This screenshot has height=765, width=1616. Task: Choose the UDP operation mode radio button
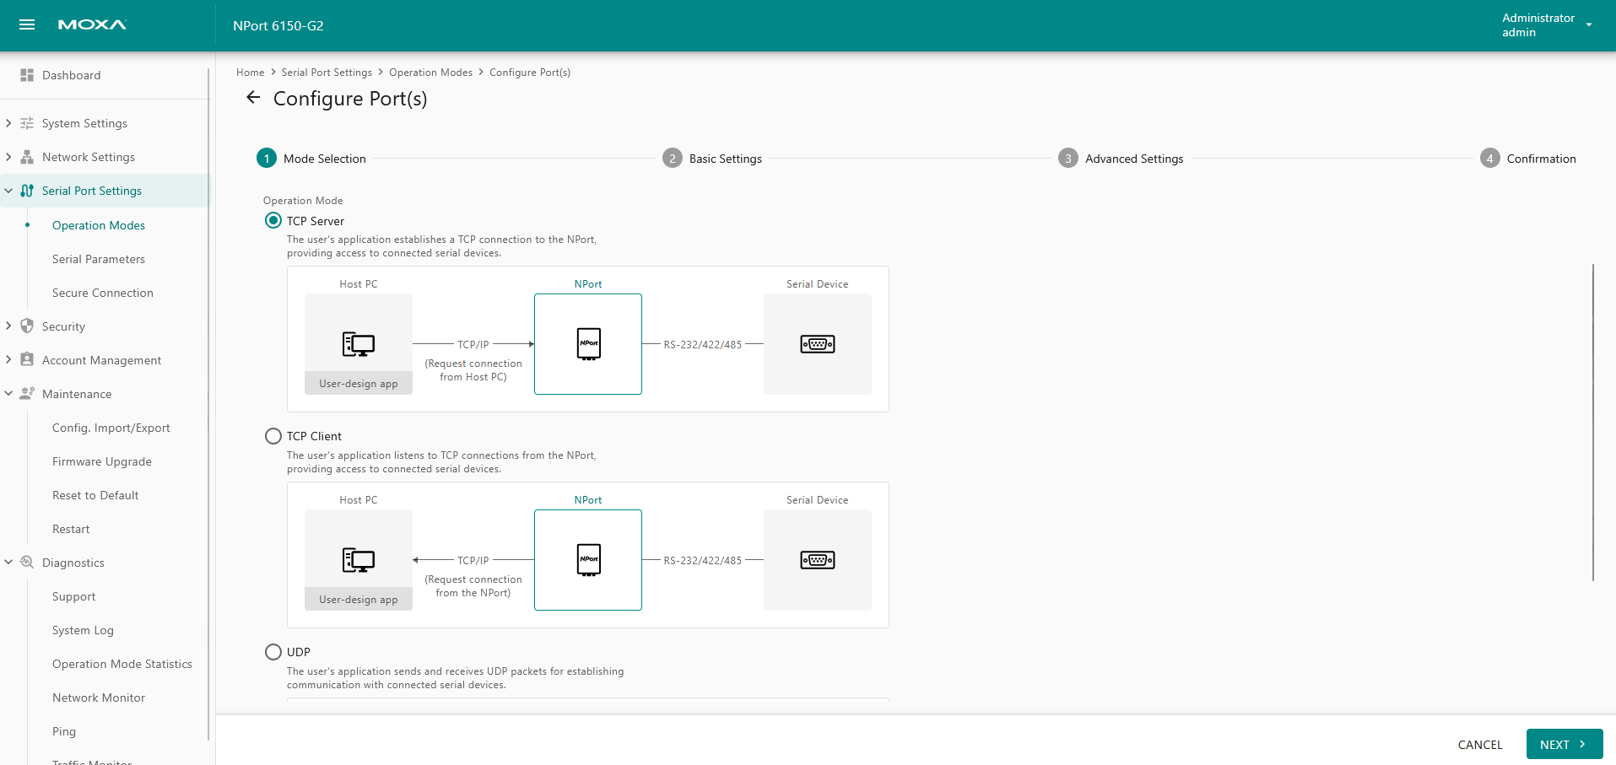[x=273, y=652]
